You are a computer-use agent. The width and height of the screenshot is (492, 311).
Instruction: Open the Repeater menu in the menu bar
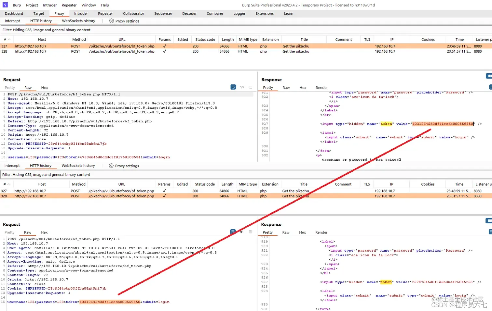tap(69, 5)
